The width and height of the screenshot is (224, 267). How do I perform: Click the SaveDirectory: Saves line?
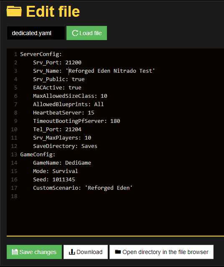pos(65,146)
